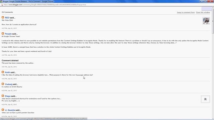Viewport: 214px width, 120px height.
Task: Click Diego's avatar thumbnail
Action: (x=205, y=99)
